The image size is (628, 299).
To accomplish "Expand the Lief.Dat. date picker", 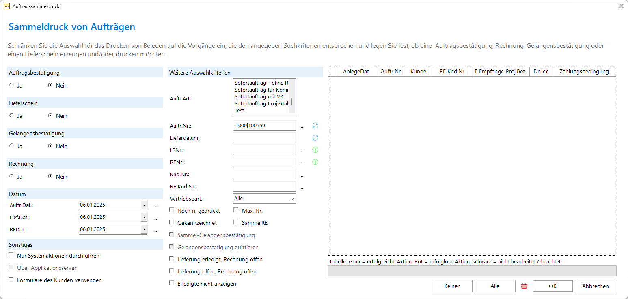I will click(x=144, y=217).
